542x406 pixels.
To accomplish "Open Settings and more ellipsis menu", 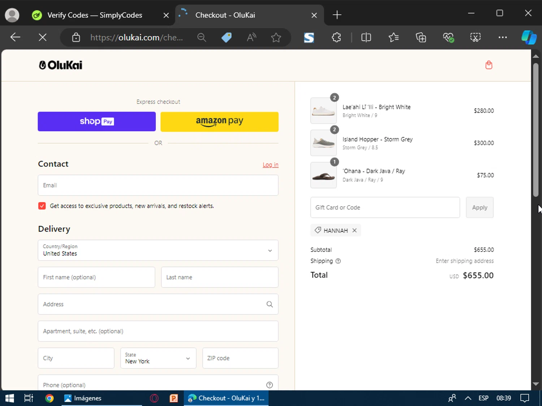I will tap(503, 37).
